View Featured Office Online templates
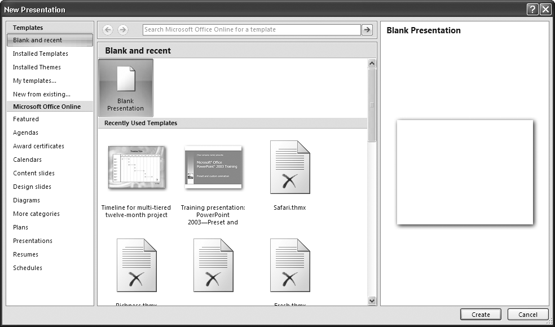The width and height of the screenshot is (555, 327). pos(25,119)
